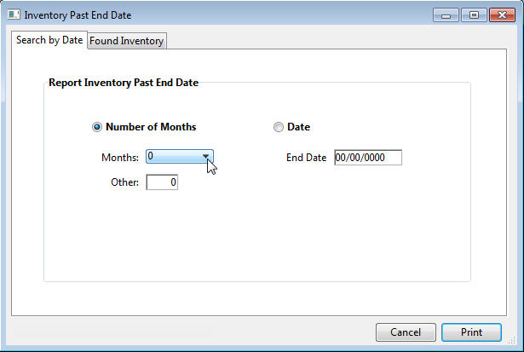
Task: Switch to the Search by Date tab
Action: coord(49,40)
